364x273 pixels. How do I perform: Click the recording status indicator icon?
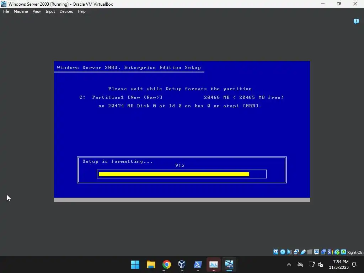point(323,252)
